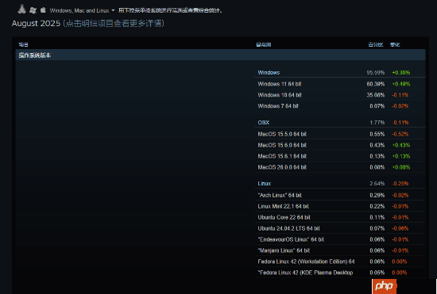Open the 'Windows, Mac and Linux' platform dropdown
Image resolution: width=437 pixels, height=294 pixels.
[82, 10]
